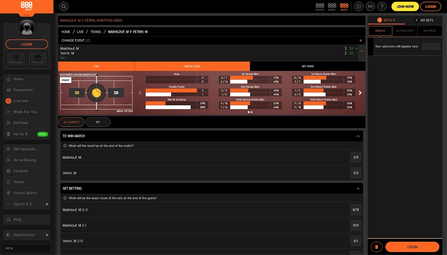
Task: Open the settings gear icon
Action: pyautogui.click(x=358, y=6)
